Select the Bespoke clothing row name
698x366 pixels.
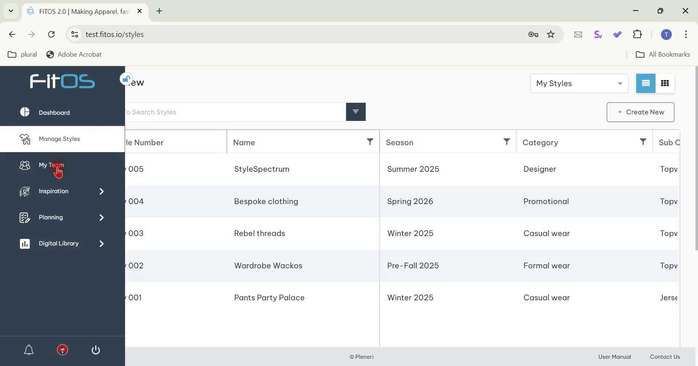coord(266,202)
